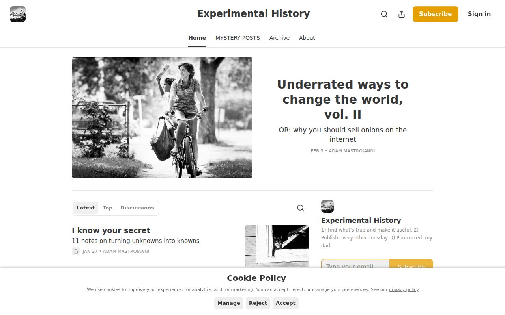Open search from the header magnifier icon
Viewport: 505px width, 315px height.
point(384,14)
